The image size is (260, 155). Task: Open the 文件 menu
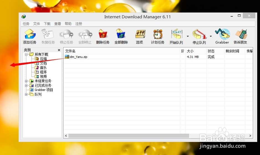(x=37, y=24)
